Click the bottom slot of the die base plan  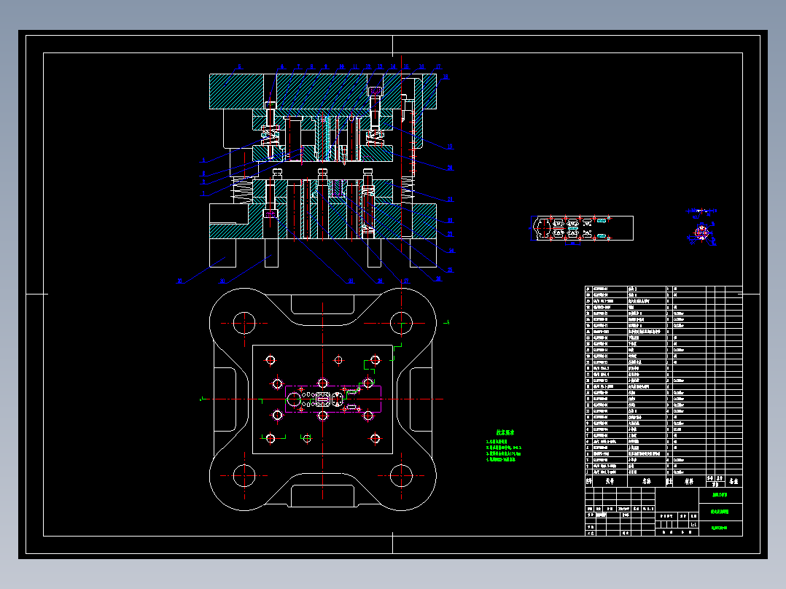click(x=322, y=495)
